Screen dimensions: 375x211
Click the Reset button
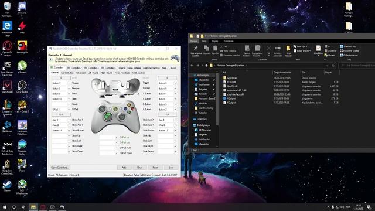[x=155, y=168]
